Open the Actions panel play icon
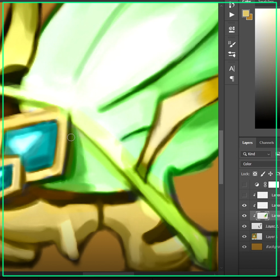Image resolution: width=280 pixels, height=280 pixels. point(232,15)
